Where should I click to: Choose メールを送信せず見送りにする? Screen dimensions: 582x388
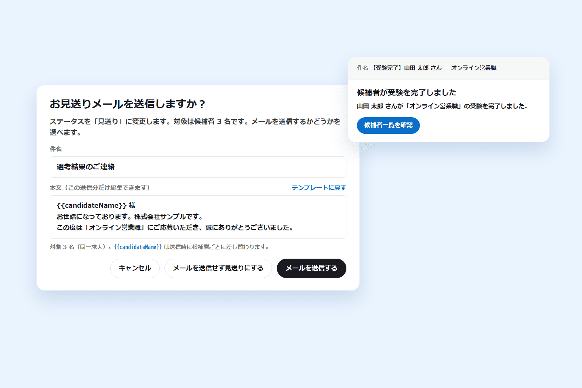(x=218, y=268)
